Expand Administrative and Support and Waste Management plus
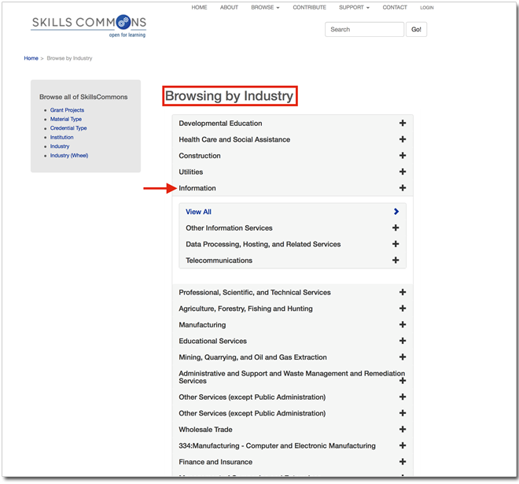Viewport: 519px width, 484px height. tap(403, 381)
